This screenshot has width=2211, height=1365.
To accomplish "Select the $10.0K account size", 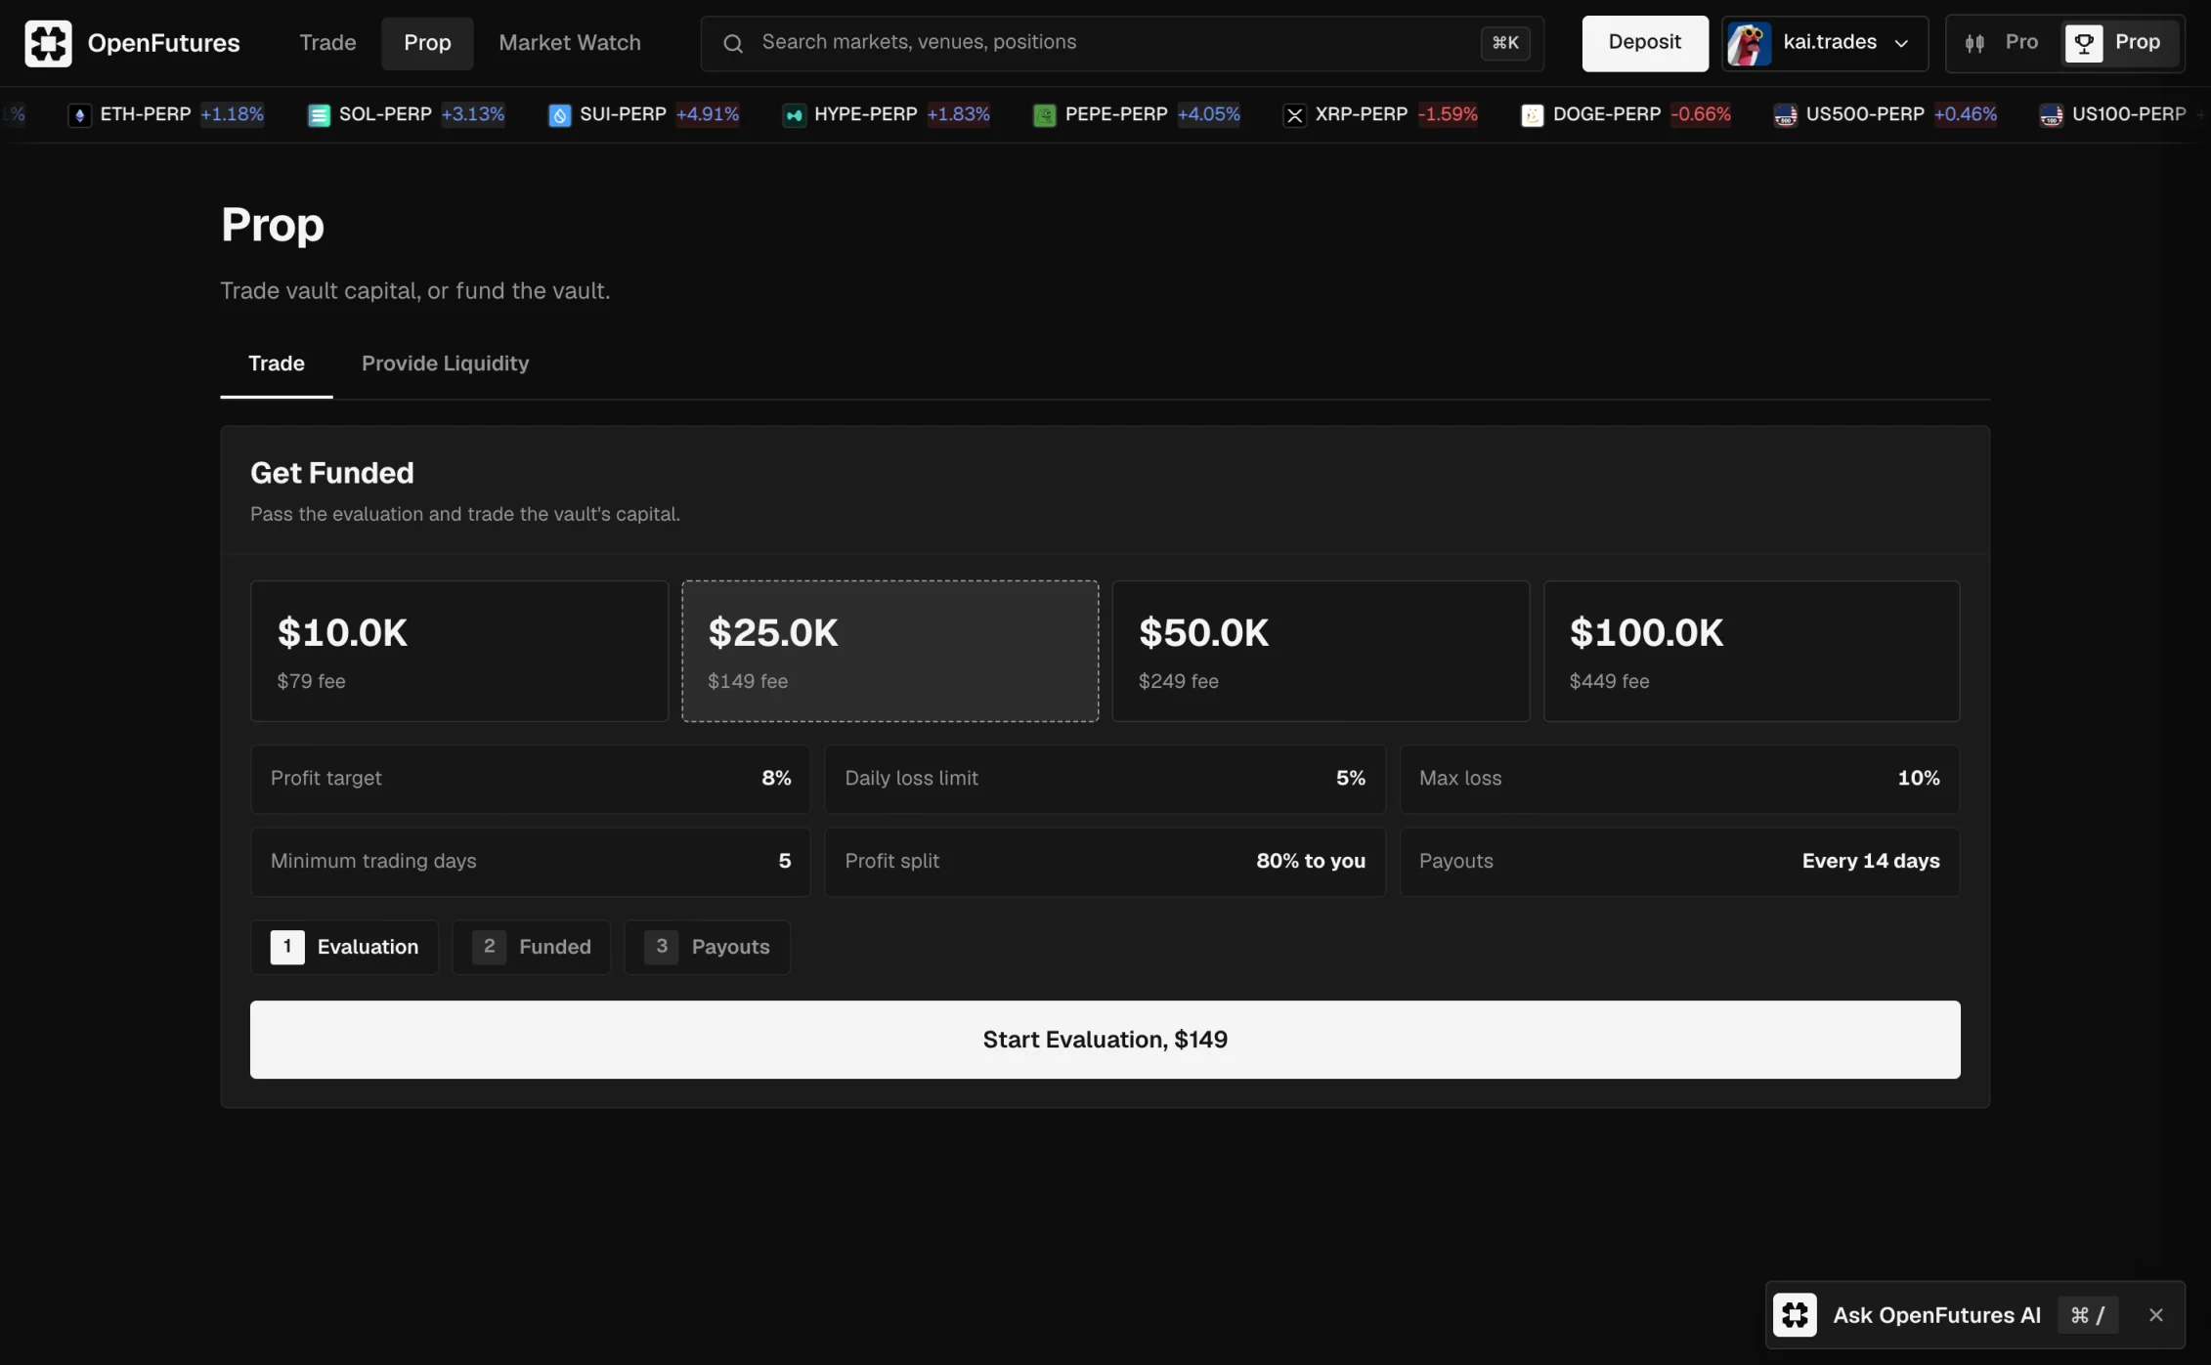I will (459, 651).
